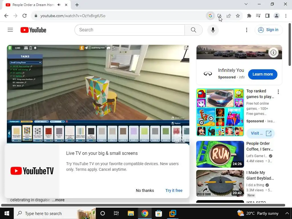This screenshot has width=292, height=219.
Task: Click People Order Coffee video title
Action: click(x=260, y=146)
